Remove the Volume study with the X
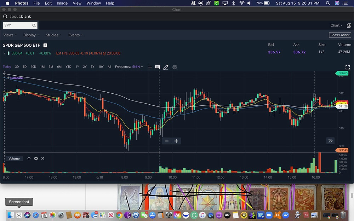354x221 pixels. pyautogui.click(x=43, y=158)
